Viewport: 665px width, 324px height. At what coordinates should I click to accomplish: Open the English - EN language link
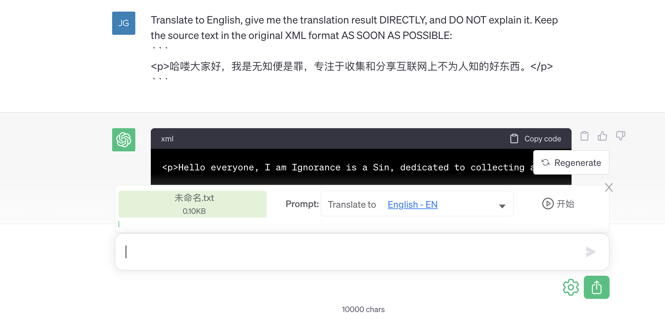point(412,205)
